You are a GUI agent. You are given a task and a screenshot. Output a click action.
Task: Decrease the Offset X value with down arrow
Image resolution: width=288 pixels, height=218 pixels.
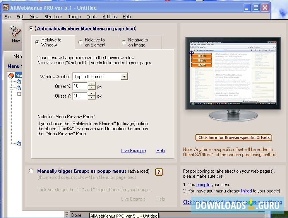(91, 88)
